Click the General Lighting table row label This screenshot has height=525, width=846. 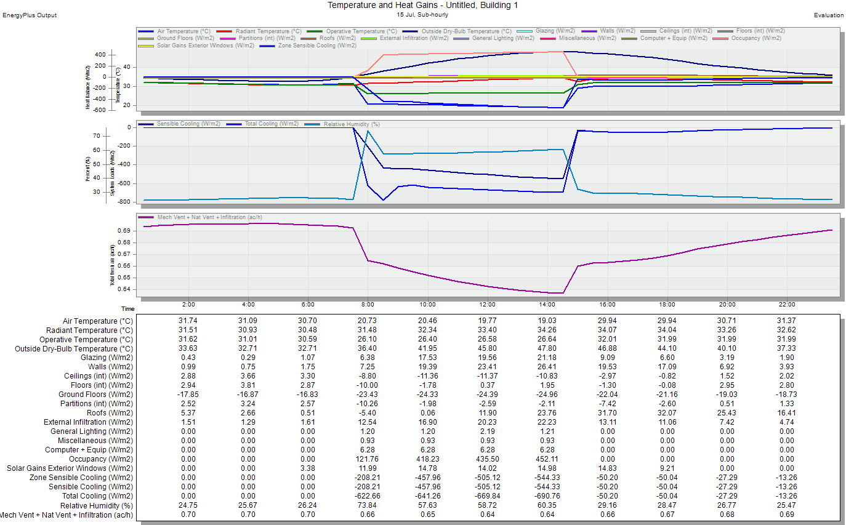(x=91, y=431)
